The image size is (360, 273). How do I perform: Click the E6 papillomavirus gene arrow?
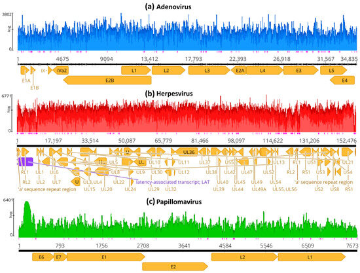[x=43, y=257]
